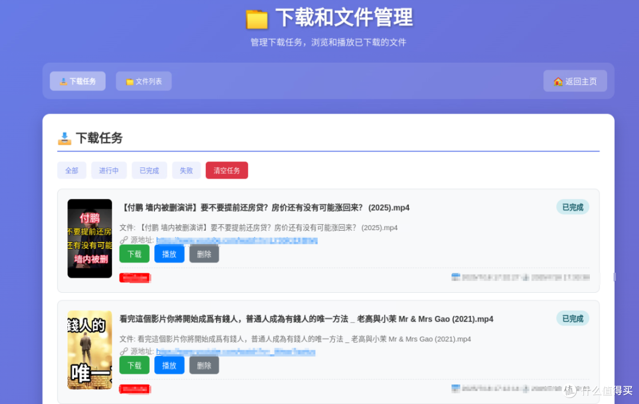Screen dimensions: 639x404
Task: Click the download icon beside 下载任务 tab
Action: [63, 82]
